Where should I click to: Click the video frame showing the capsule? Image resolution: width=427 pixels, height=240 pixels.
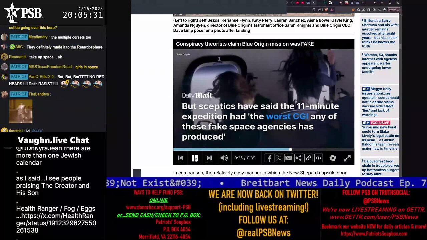pos(264,98)
